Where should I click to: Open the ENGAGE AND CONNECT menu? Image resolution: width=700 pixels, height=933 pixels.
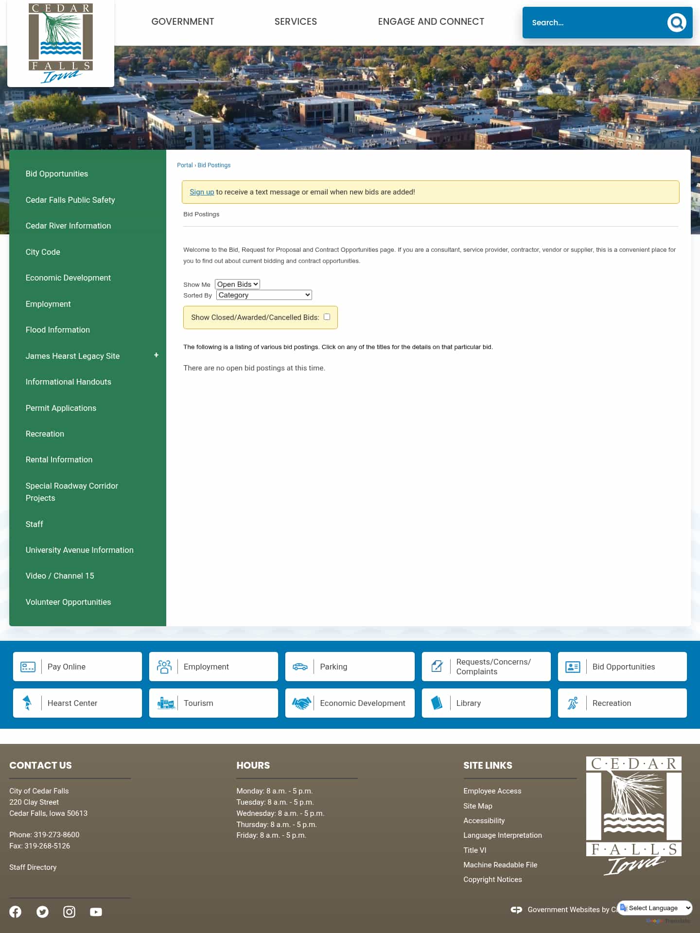point(431,21)
